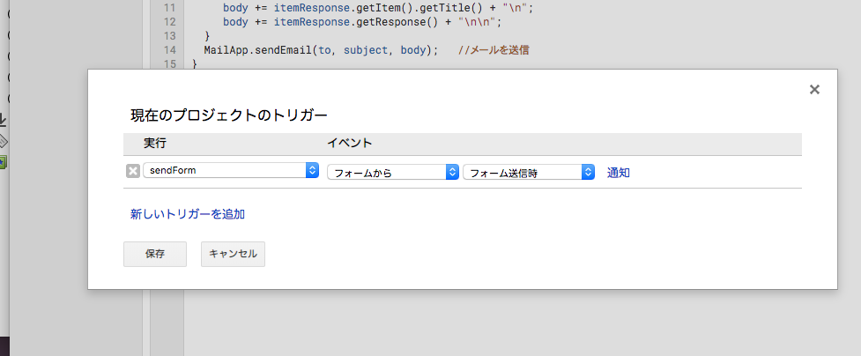Open the 通知 notification settings link
861x356 pixels.
[619, 173]
